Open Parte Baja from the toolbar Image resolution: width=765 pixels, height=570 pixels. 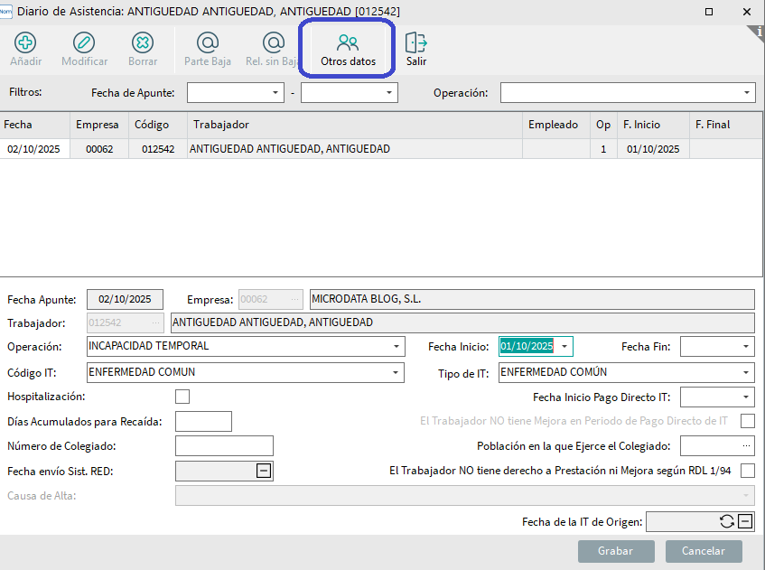point(208,42)
